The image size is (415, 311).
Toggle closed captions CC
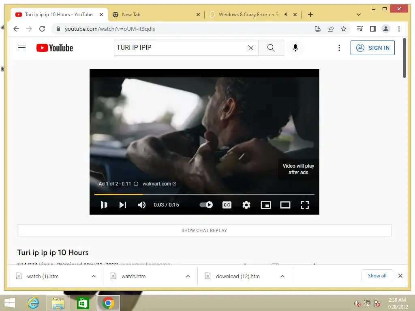pyautogui.click(x=227, y=205)
